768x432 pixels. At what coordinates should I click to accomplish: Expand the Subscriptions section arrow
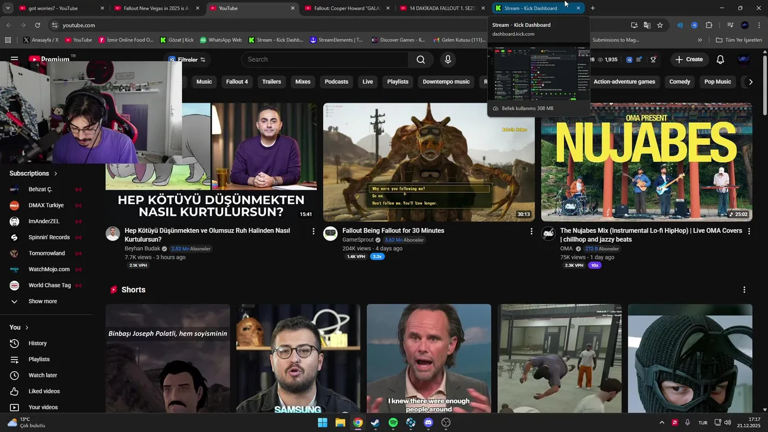[56, 173]
